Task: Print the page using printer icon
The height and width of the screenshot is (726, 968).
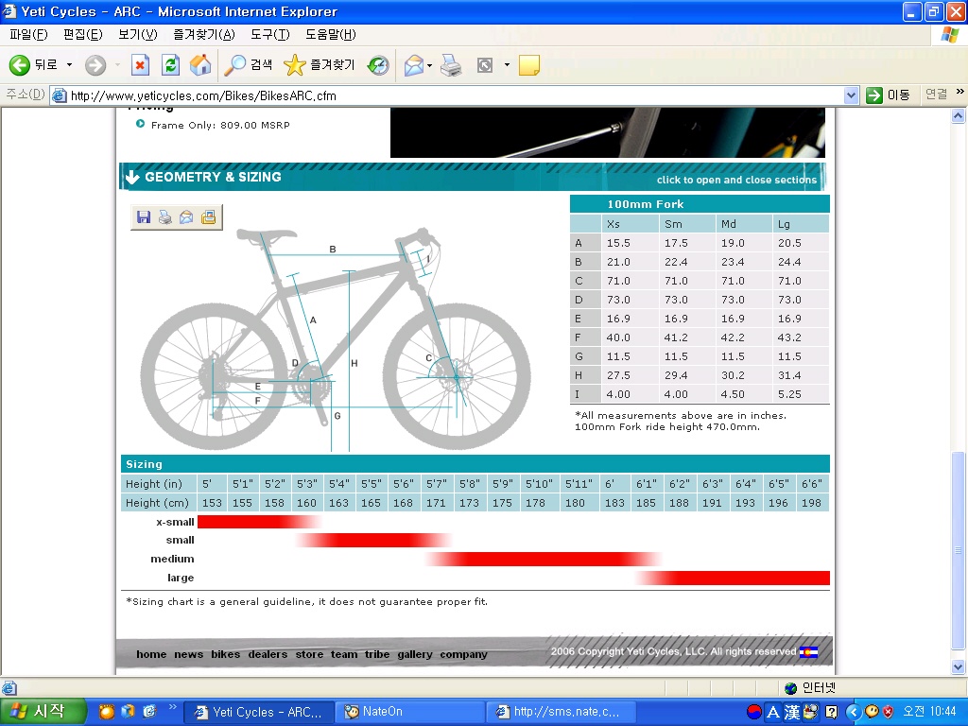Action: click(x=451, y=65)
